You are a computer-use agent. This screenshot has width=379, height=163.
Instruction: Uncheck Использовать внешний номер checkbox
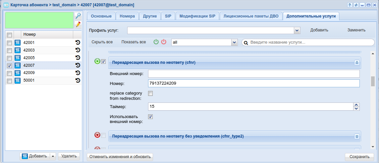pyautogui.click(x=150, y=117)
